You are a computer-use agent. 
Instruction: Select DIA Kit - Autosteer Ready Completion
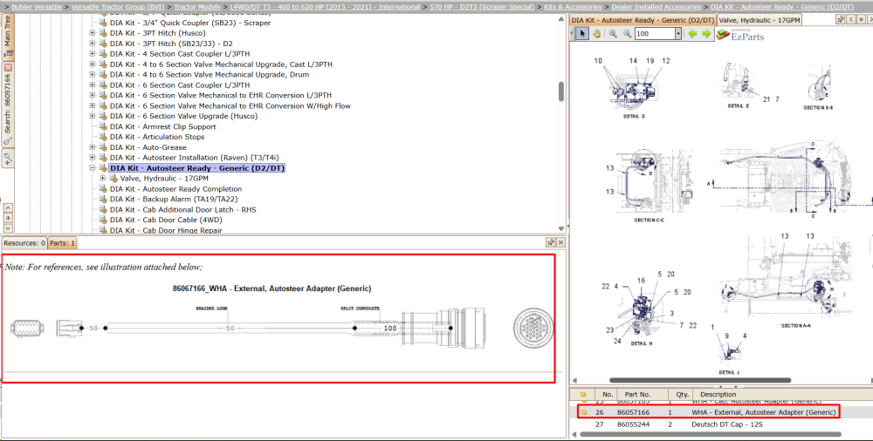click(176, 189)
